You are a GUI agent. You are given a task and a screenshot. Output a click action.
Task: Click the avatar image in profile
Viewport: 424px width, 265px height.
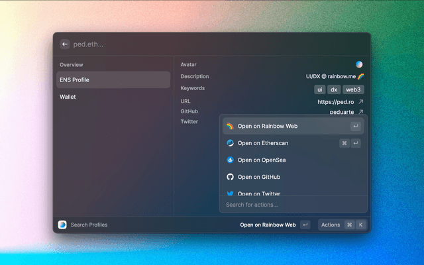click(x=359, y=65)
